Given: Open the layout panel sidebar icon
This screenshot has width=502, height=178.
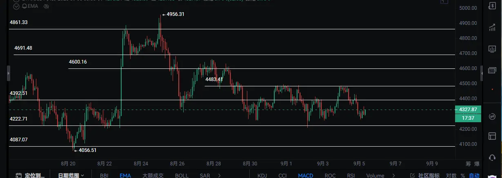Looking at the screenshot, I should (x=493, y=136).
